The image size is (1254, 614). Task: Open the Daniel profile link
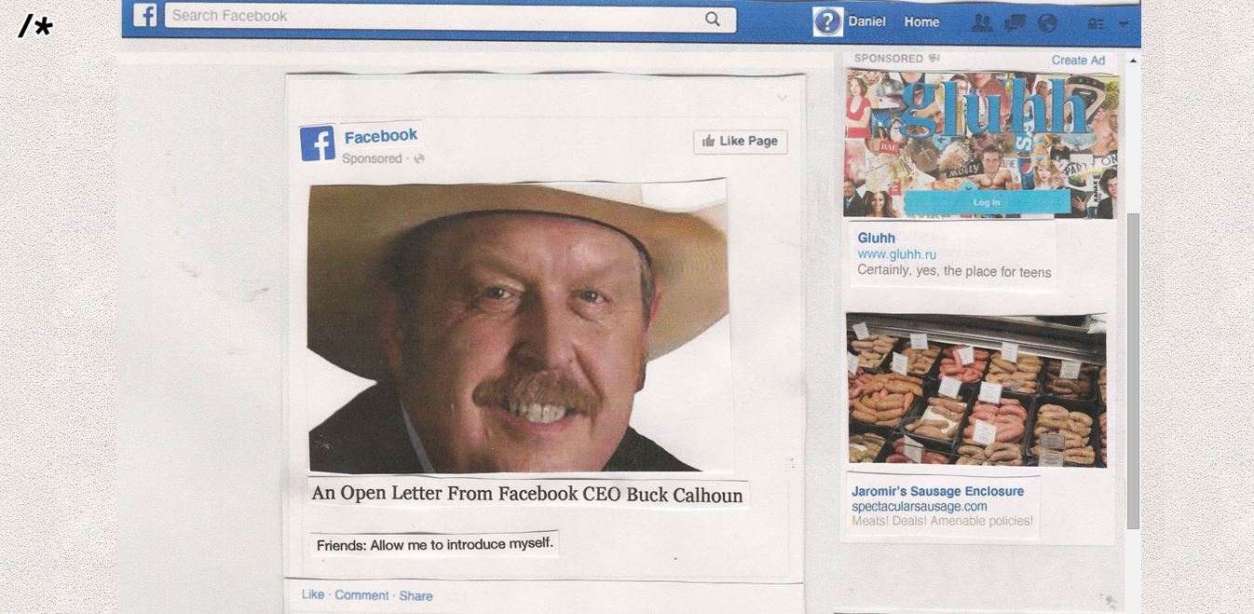tap(866, 21)
